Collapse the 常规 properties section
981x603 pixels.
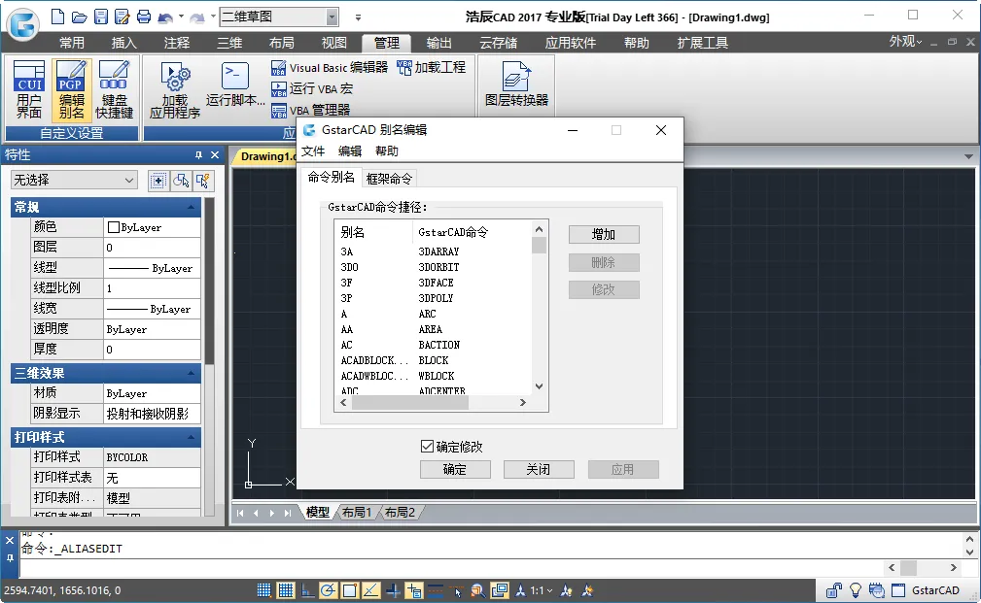[x=193, y=208]
